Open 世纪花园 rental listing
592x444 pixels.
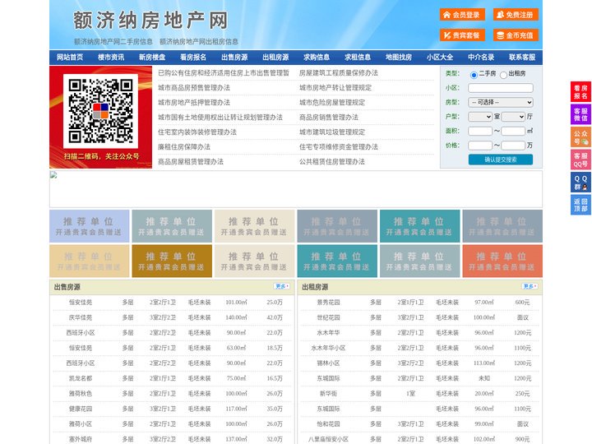[328, 317]
